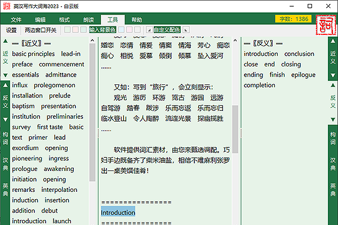Screen dimensions: 338x225
Task: Click the 输入背景色 label button
Action: click(x=103, y=30)
